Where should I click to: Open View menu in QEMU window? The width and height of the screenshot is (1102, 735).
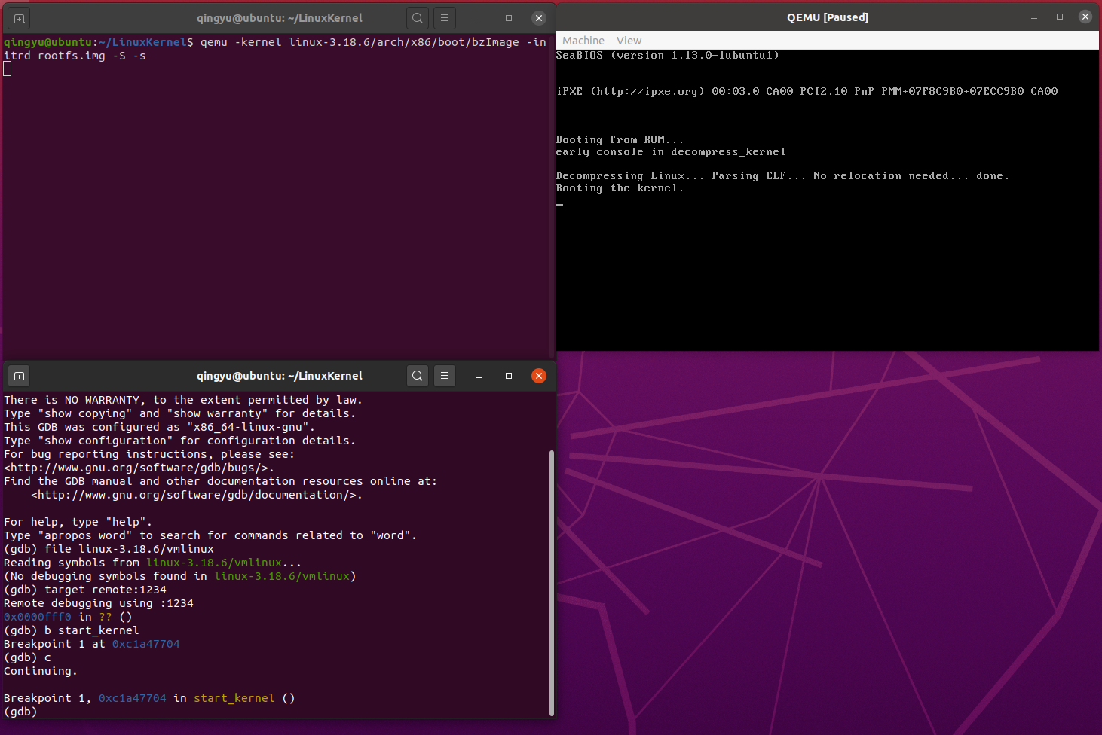coord(629,41)
